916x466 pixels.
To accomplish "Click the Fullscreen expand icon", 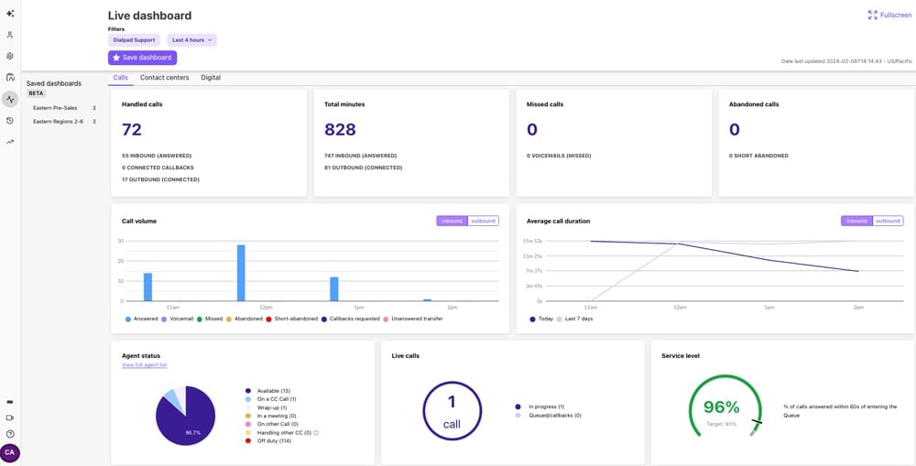I will (873, 16).
